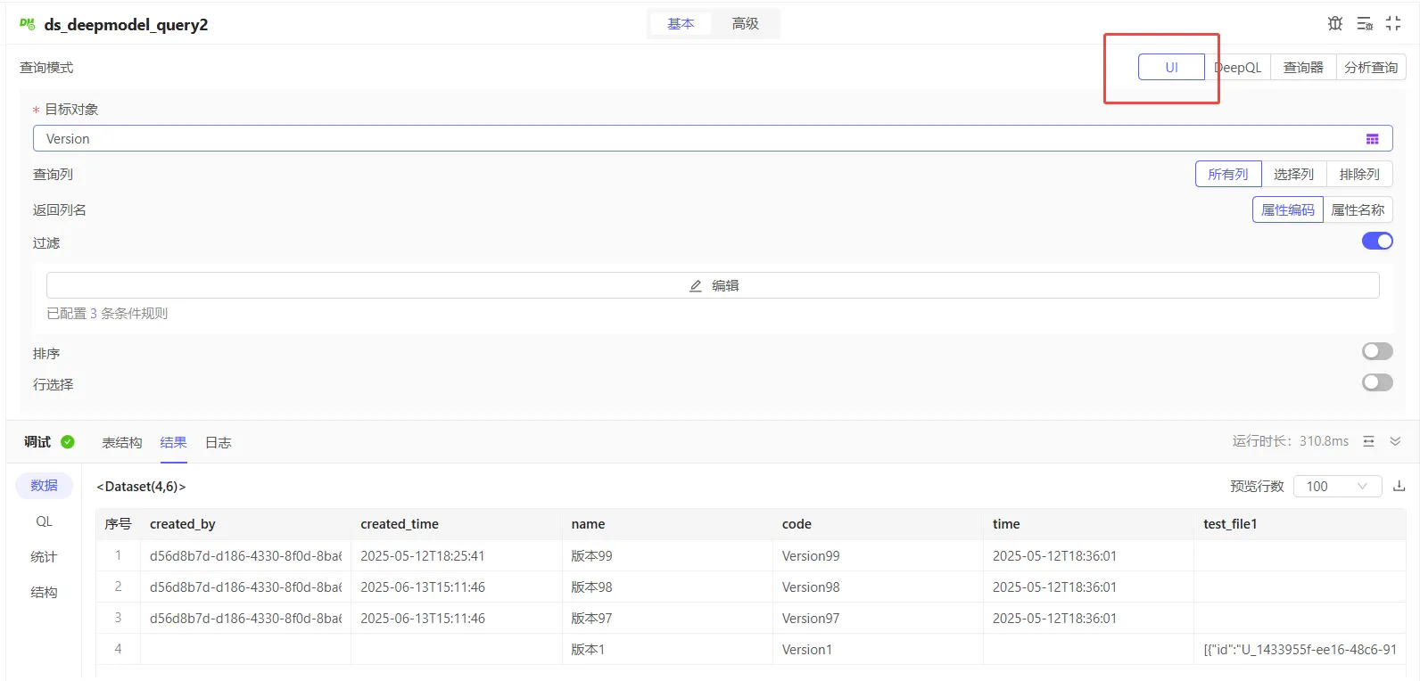Open the 日志 log tab
The height and width of the screenshot is (681, 1420).
[218, 443]
